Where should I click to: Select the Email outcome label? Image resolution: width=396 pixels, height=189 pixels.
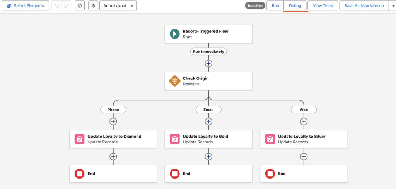coord(208,110)
